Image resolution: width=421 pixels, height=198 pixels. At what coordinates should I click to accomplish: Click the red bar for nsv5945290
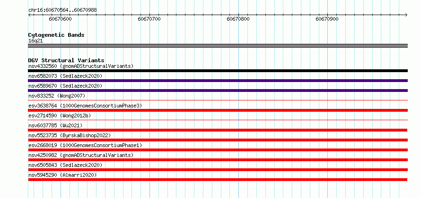pos(218,180)
